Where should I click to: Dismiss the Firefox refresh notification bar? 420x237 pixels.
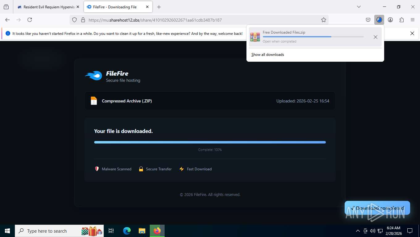[412, 33]
